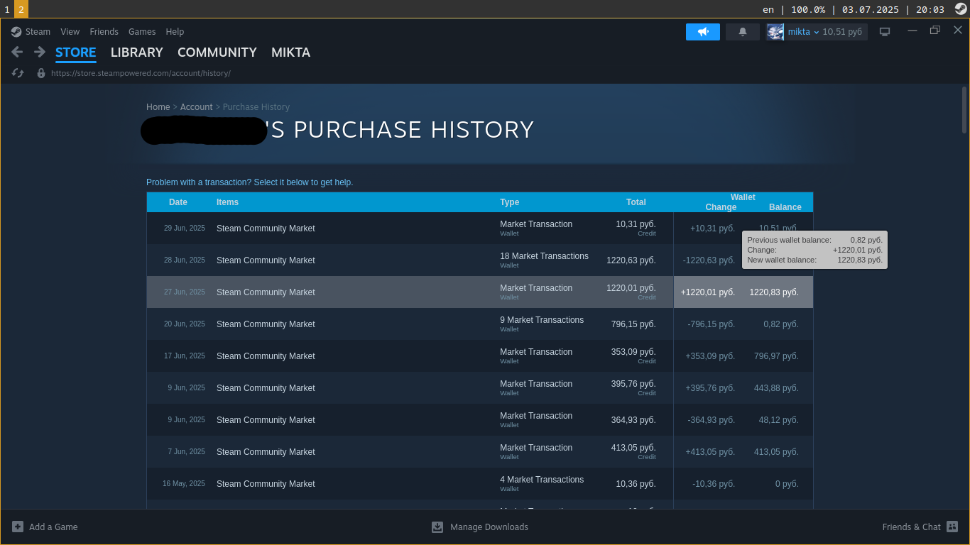Viewport: 970px width, 545px height.
Task: Open the Friends menu
Action: pyautogui.click(x=104, y=31)
